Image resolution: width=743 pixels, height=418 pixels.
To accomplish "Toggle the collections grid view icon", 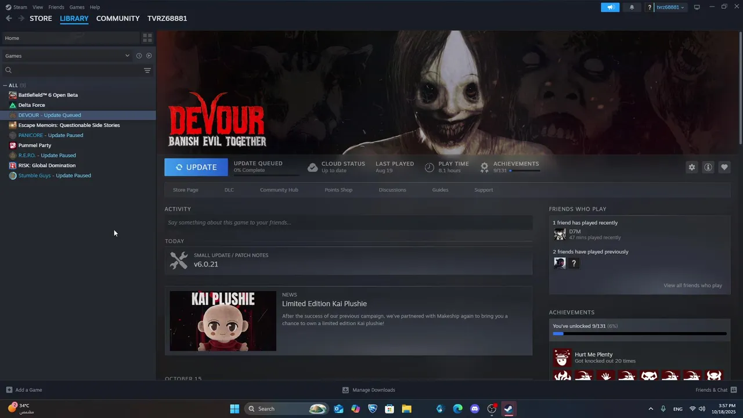I will click(x=147, y=38).
